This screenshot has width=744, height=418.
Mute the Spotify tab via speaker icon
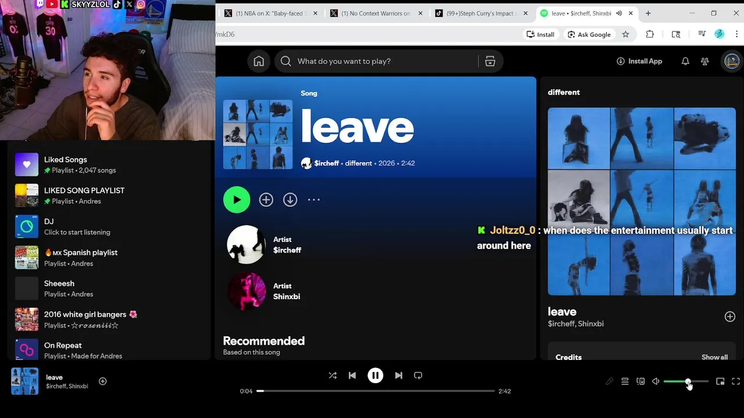pos(618,13)
